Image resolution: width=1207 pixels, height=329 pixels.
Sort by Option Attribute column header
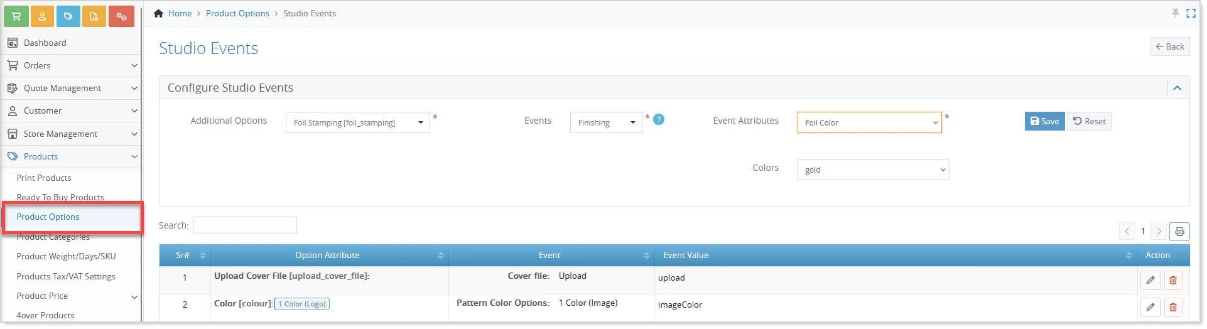click(x=329, y=255)
